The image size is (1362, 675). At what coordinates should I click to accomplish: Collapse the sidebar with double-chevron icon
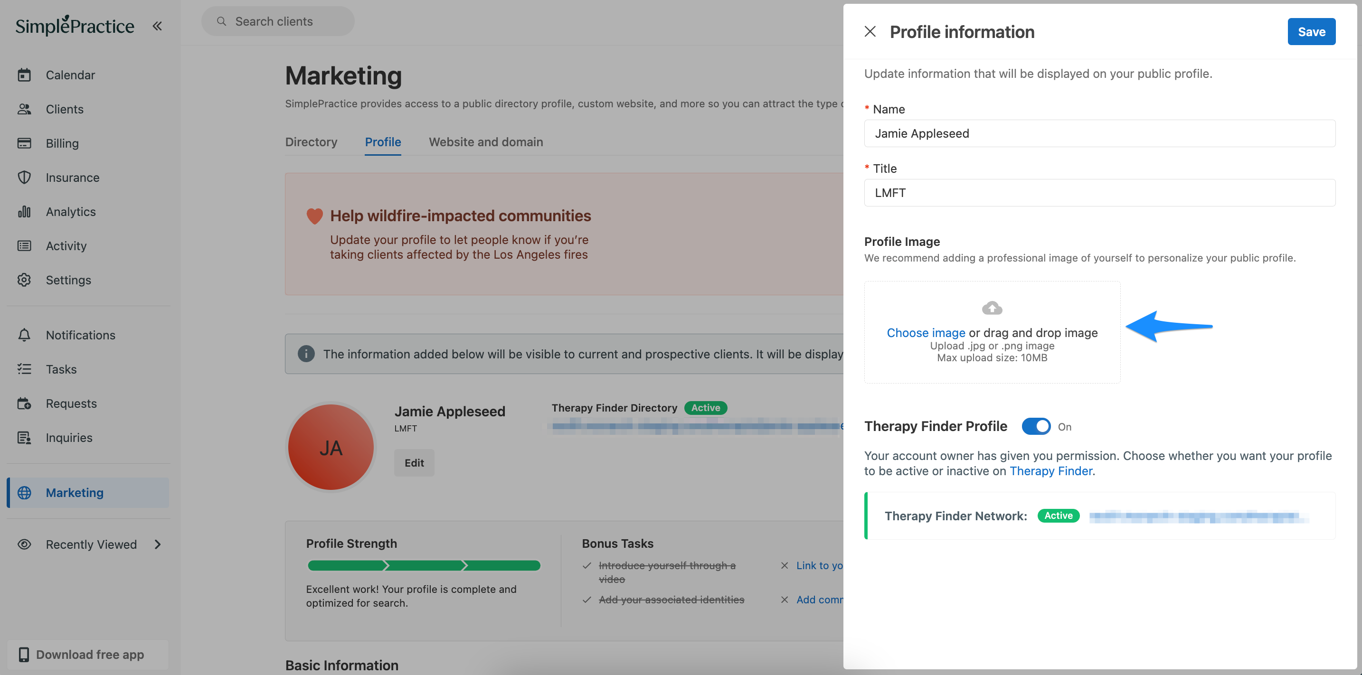coord(157,26)
